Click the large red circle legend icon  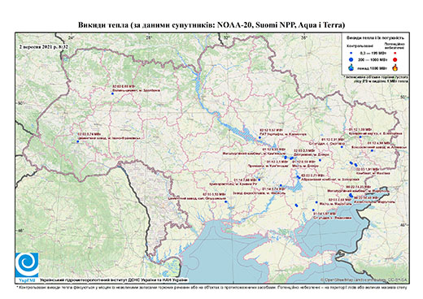pos(395,60)
